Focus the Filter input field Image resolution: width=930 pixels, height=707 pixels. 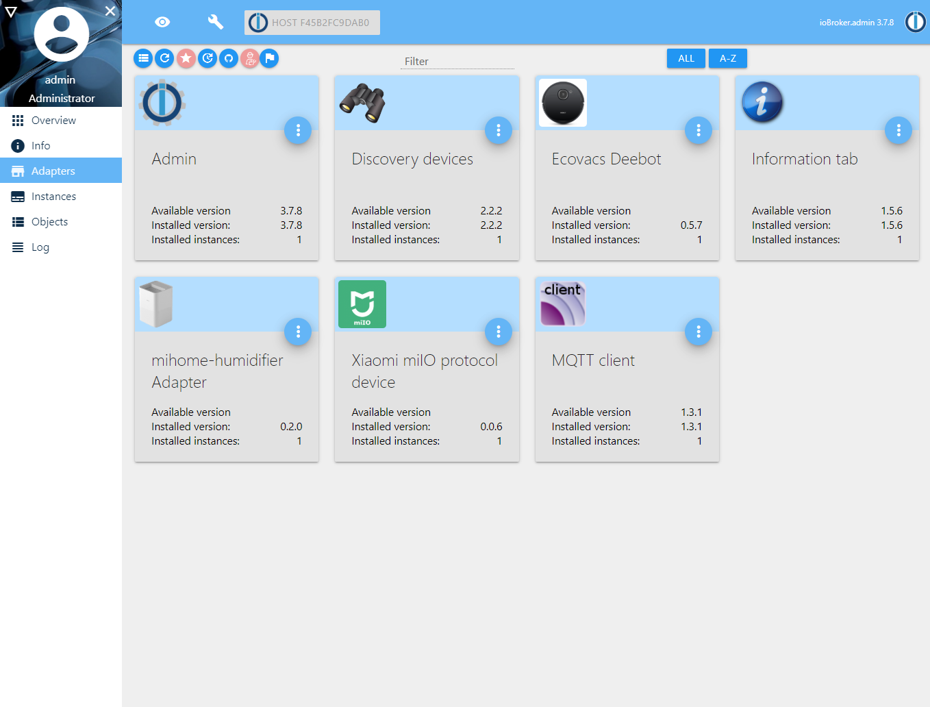(x=457, y=61)
